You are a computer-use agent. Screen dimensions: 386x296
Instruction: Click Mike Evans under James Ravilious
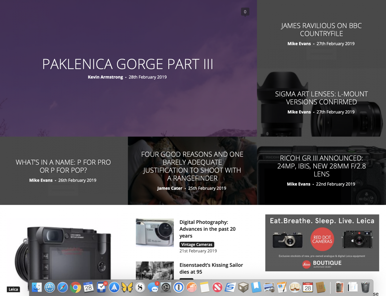point(299,44)
